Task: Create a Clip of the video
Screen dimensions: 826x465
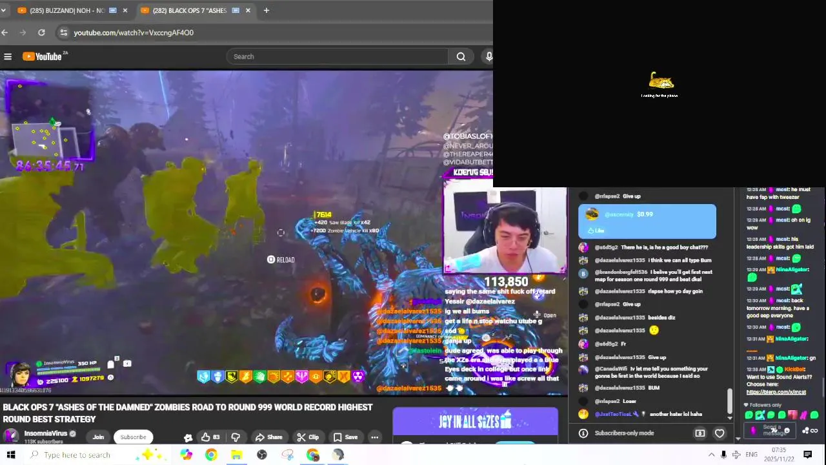Action: point(308,437)
